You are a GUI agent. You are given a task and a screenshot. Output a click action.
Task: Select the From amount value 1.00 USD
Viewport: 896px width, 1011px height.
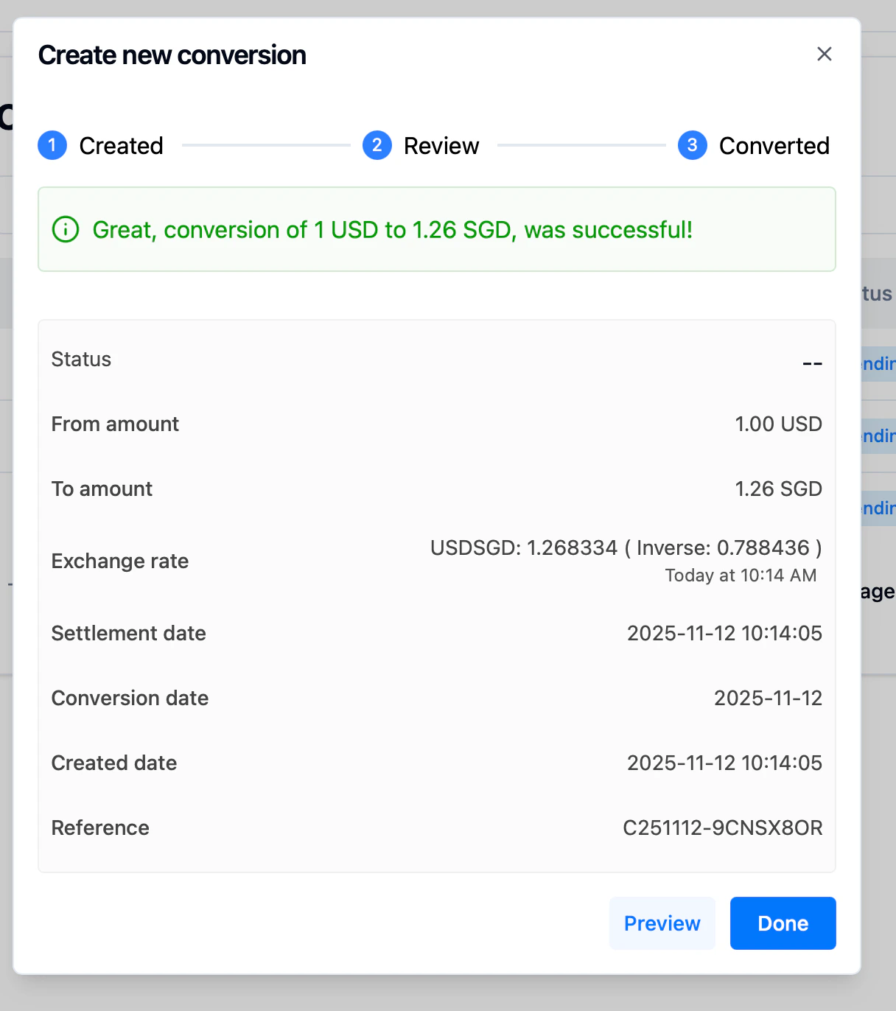pyautogui.click(x=779, y=424)
